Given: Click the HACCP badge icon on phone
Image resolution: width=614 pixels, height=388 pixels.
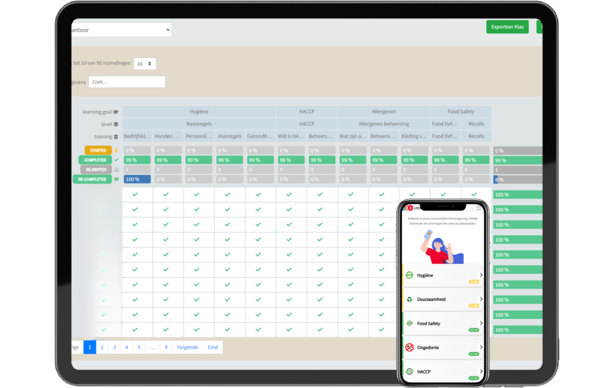Looking at the screenshot, I should 409,372.
